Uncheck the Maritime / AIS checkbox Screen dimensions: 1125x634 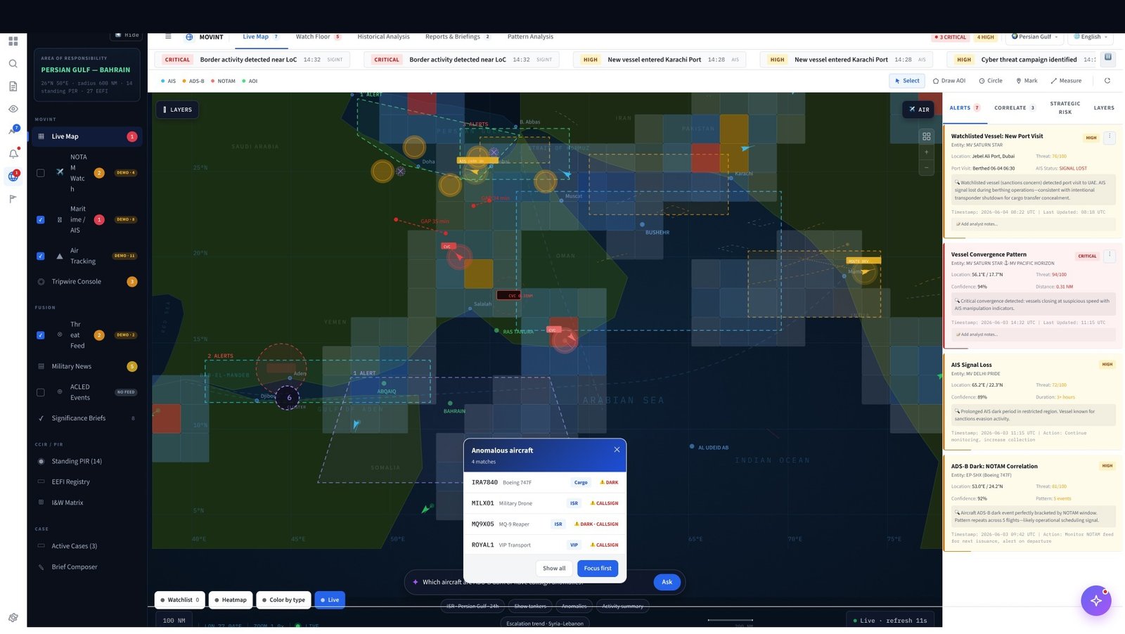tap(40, 219)
